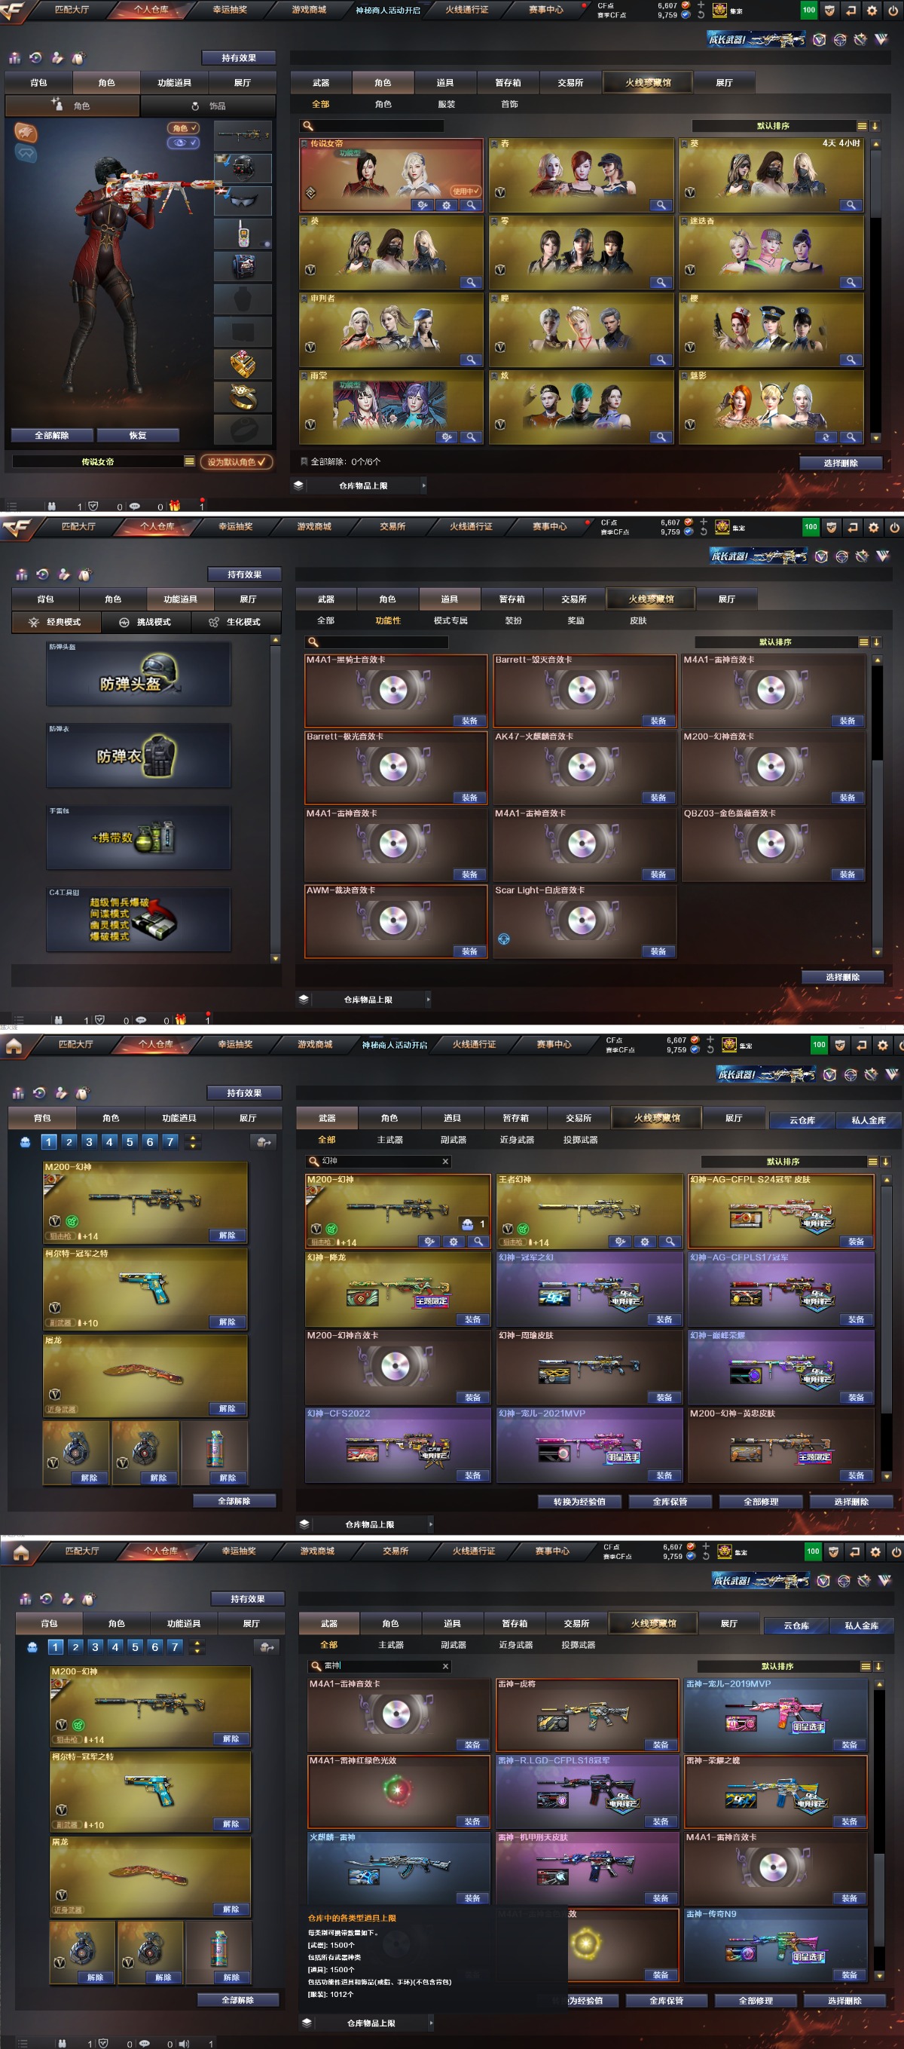Select the 模式专属 sub-tab
Screen dimensions: 904x2049
450,620
